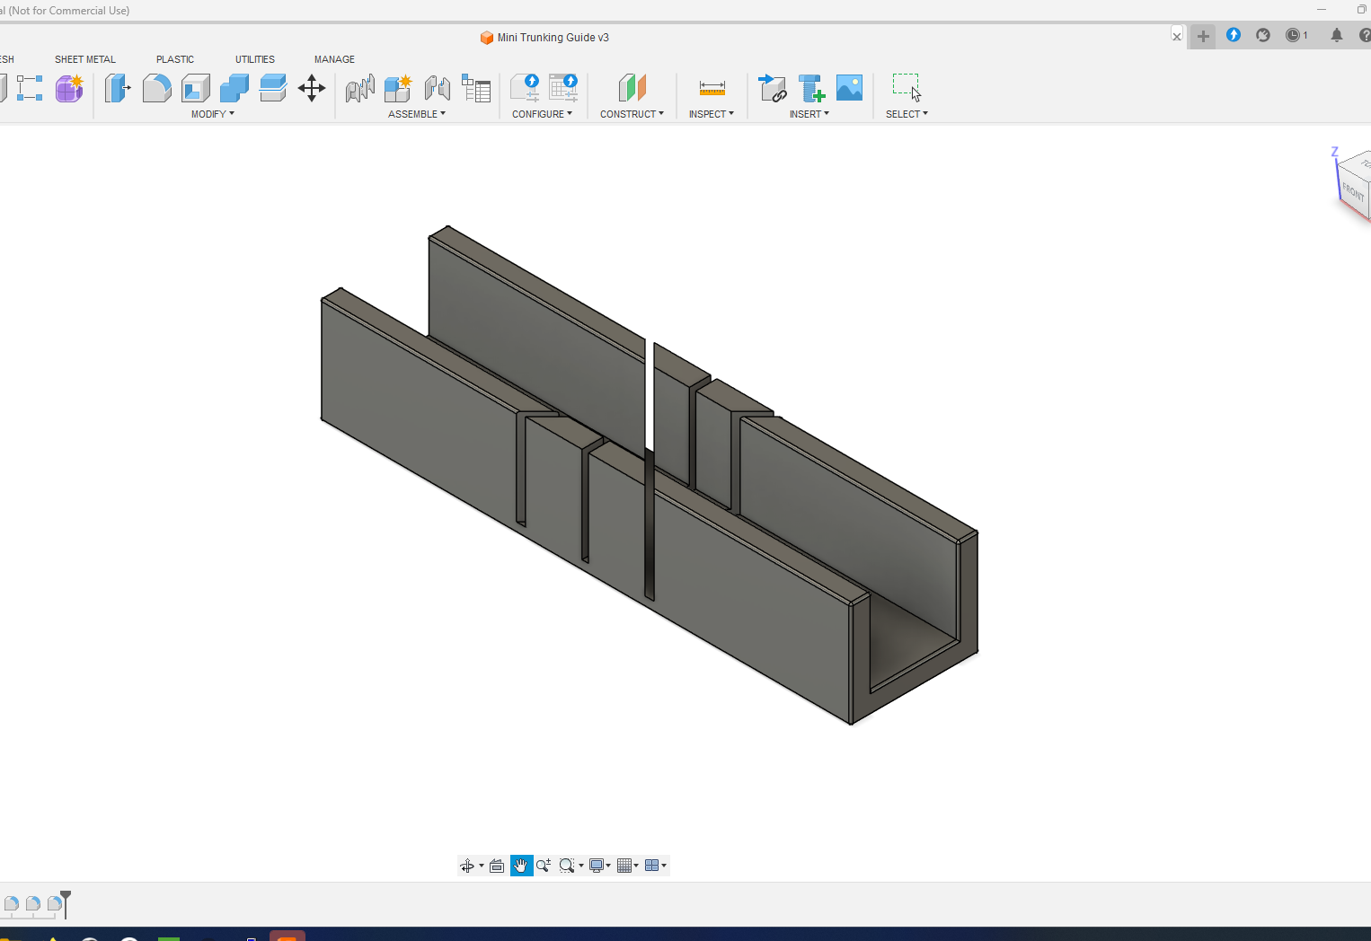Switch to the UTILITIES tab
This screenshot has width=1371, height=941.
tap(255, 59)
